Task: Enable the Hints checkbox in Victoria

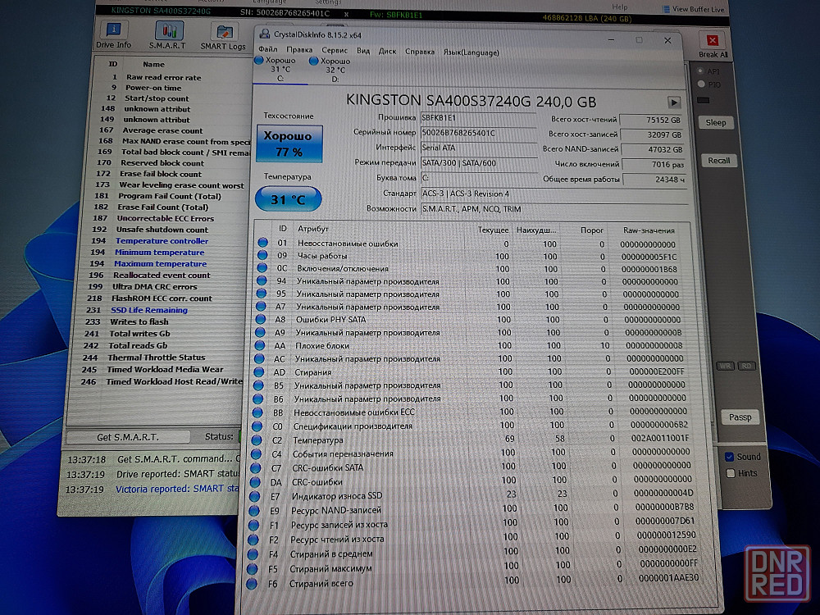Action: 731,473
